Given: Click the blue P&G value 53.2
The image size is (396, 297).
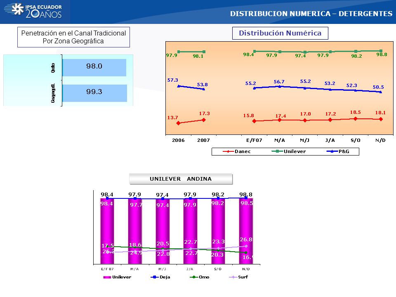Looking at the screenshot, I should coord(330,83).
